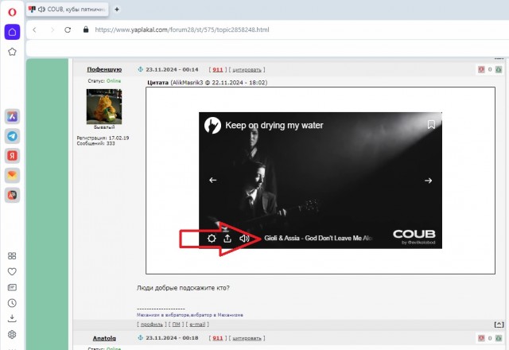Open the Anatolq username link

(104, 338)
